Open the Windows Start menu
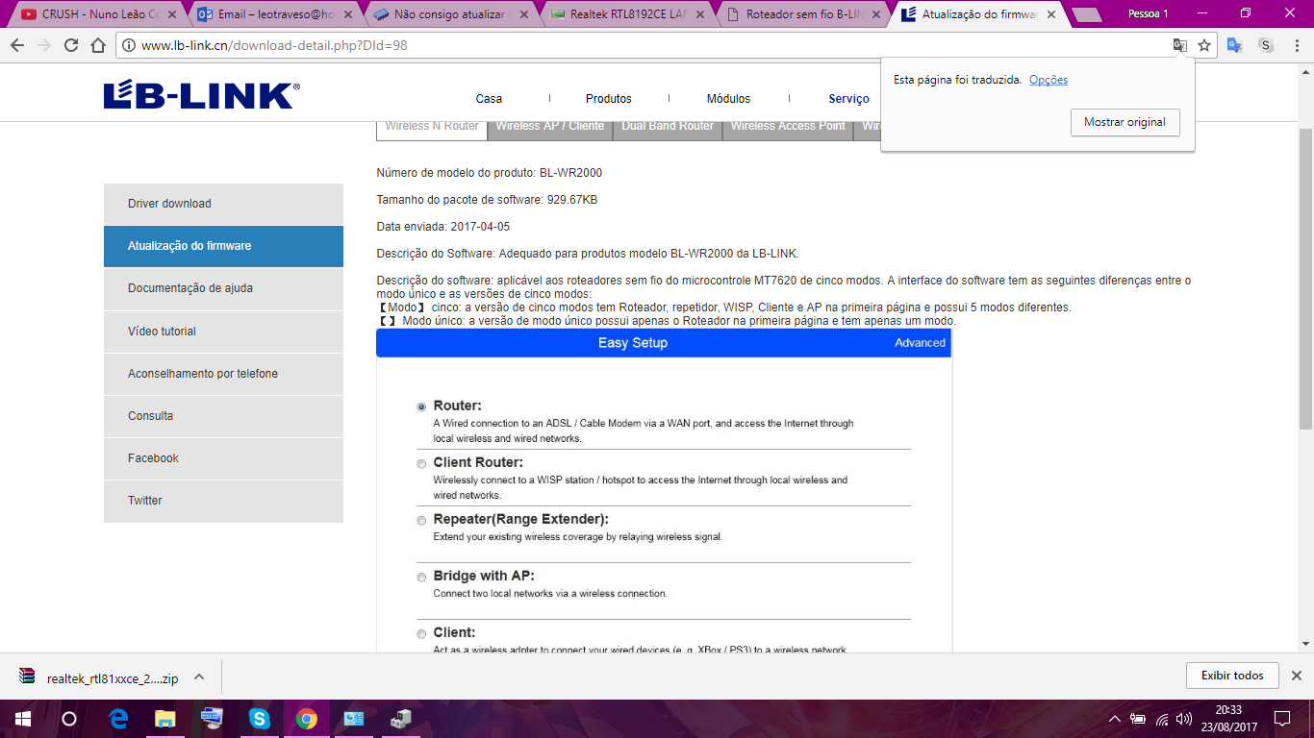The width and height of the screenshot is (1314, 738). tap(23, 719)
